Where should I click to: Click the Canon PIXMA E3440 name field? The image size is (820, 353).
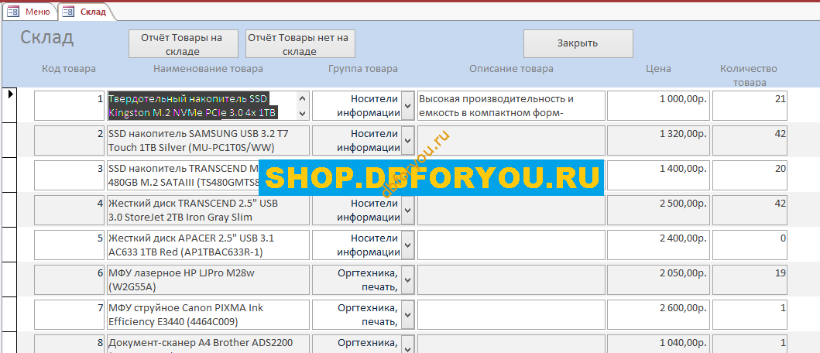208,314
